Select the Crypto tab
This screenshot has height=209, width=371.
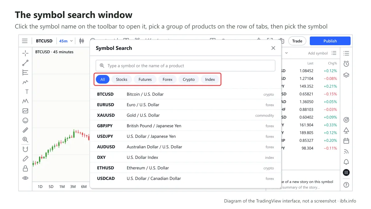coord(189,80)
